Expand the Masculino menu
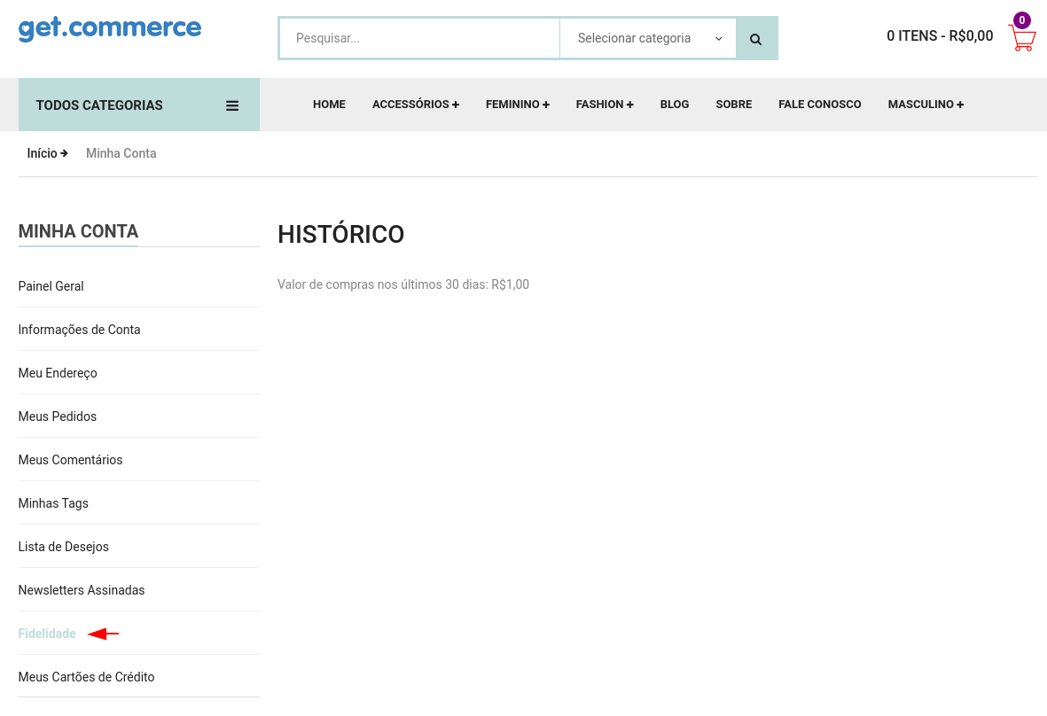The height and width of the screenshot is (716, 1047). click(x=925, y=105)
